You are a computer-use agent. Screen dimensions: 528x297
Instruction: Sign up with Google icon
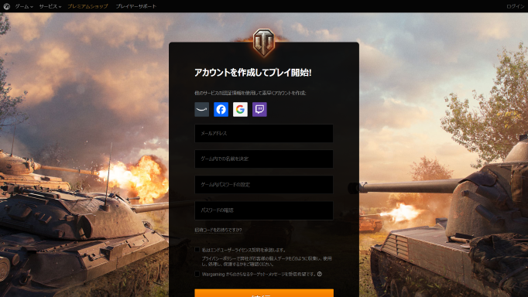tap(240, 109)
